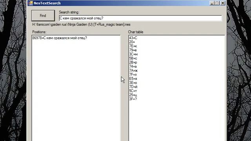Select char table row 7E=к
The width and height of the screenshot is (251, 141).
[x=133, y=46]
